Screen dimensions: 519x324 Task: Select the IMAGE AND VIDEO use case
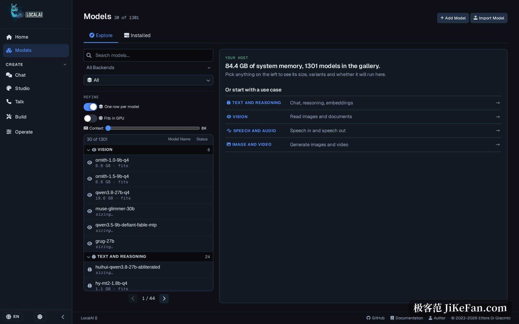click(363, 145)
